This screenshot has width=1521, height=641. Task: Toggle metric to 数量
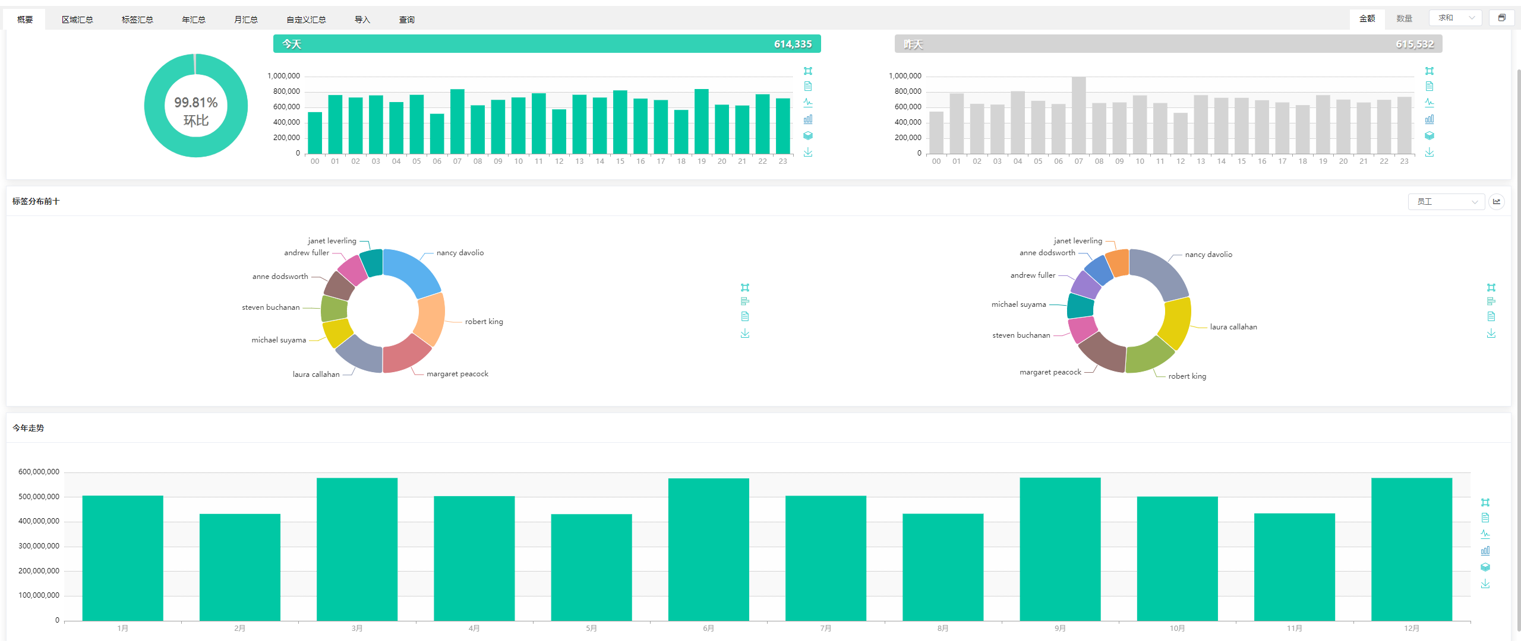(1405, 18)
